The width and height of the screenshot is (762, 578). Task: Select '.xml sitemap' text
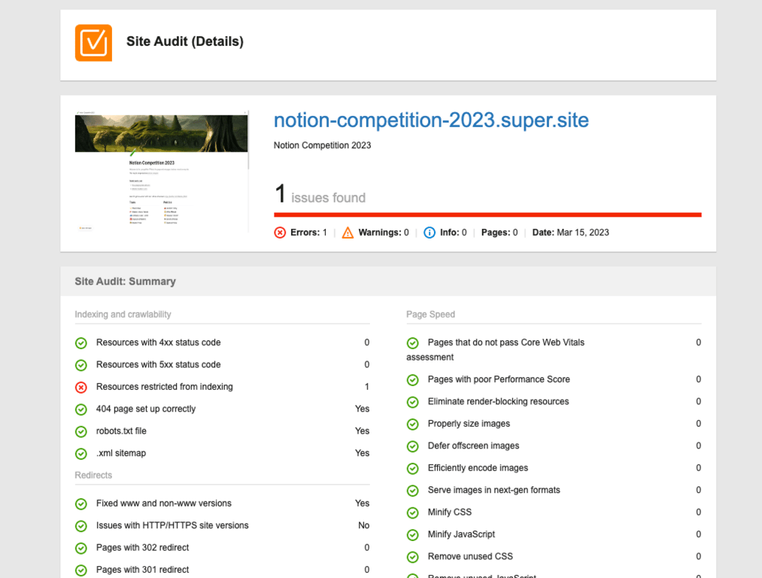pos(121,453)
